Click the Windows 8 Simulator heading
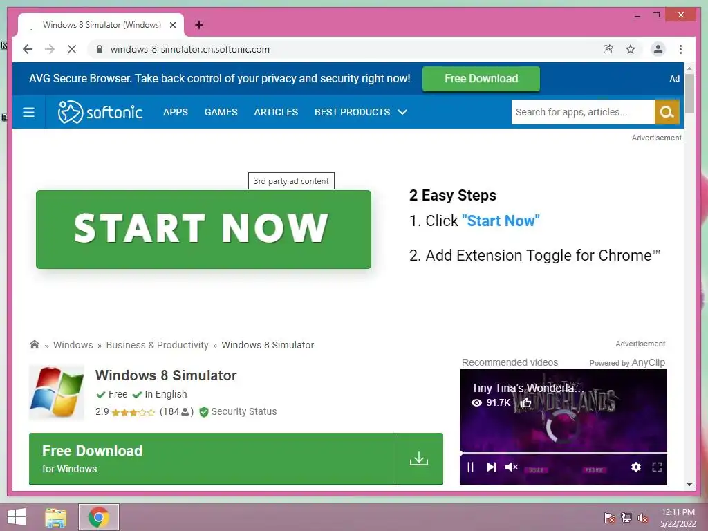Screen dimensions: 708x531 tap(166, 375)
